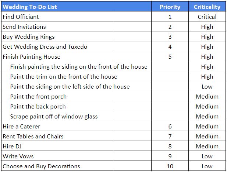Click the Criticality column header
Screen dimensions: 227x172
[x=207, y=7]
